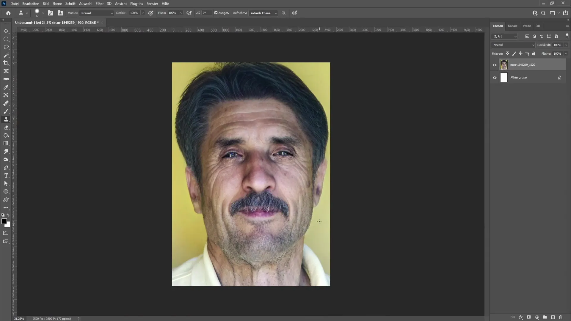571x321 pixels.
Task: Select the Smudge tool
Action: (x=6, y=151)
